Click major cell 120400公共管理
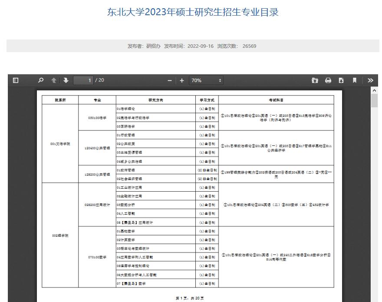Viewport: 382px width, 302px height. click(x=97, y=148)
